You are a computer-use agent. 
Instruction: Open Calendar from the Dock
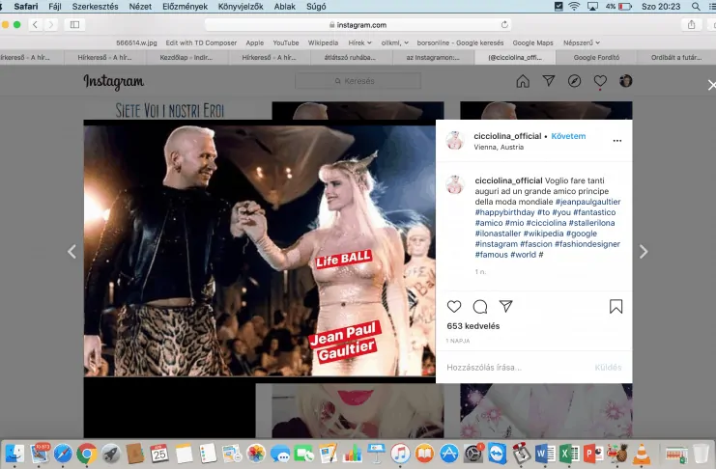tap(159, 454)
